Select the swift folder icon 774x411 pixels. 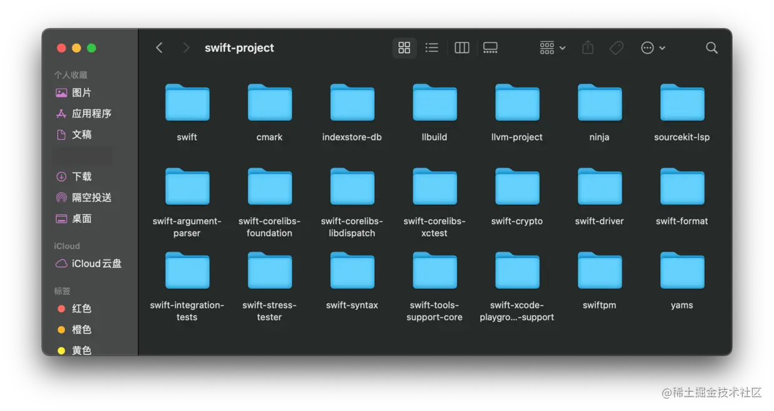pyautogui.click(x=187, y=102)
